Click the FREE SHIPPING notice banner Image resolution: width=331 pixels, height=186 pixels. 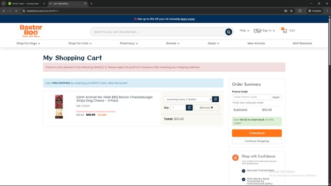[133, 83]
